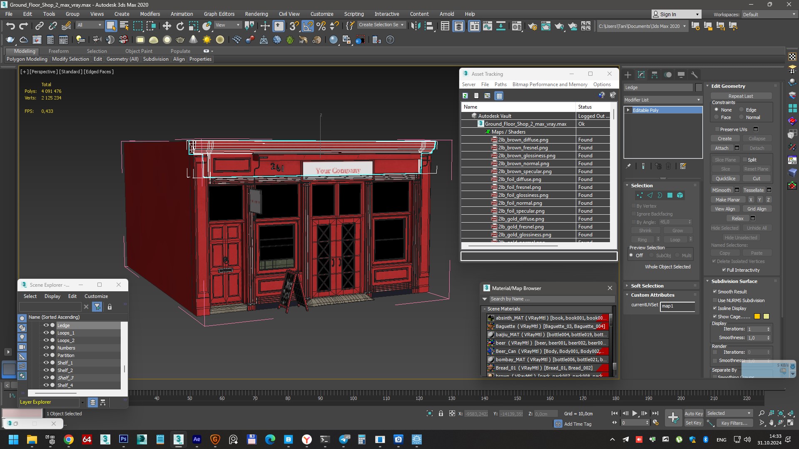Switch to the Hierarchy command panel tab
The height and width of the screenshot is (449, 799).
tap(655, 75)
